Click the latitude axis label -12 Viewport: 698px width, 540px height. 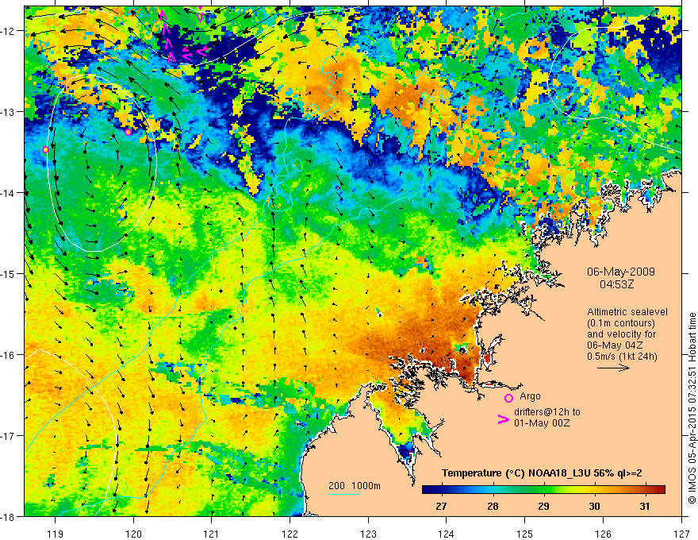pos(10,31)
